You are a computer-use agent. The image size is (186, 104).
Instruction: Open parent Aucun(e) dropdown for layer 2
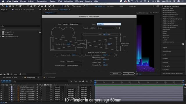coord(86,89)
